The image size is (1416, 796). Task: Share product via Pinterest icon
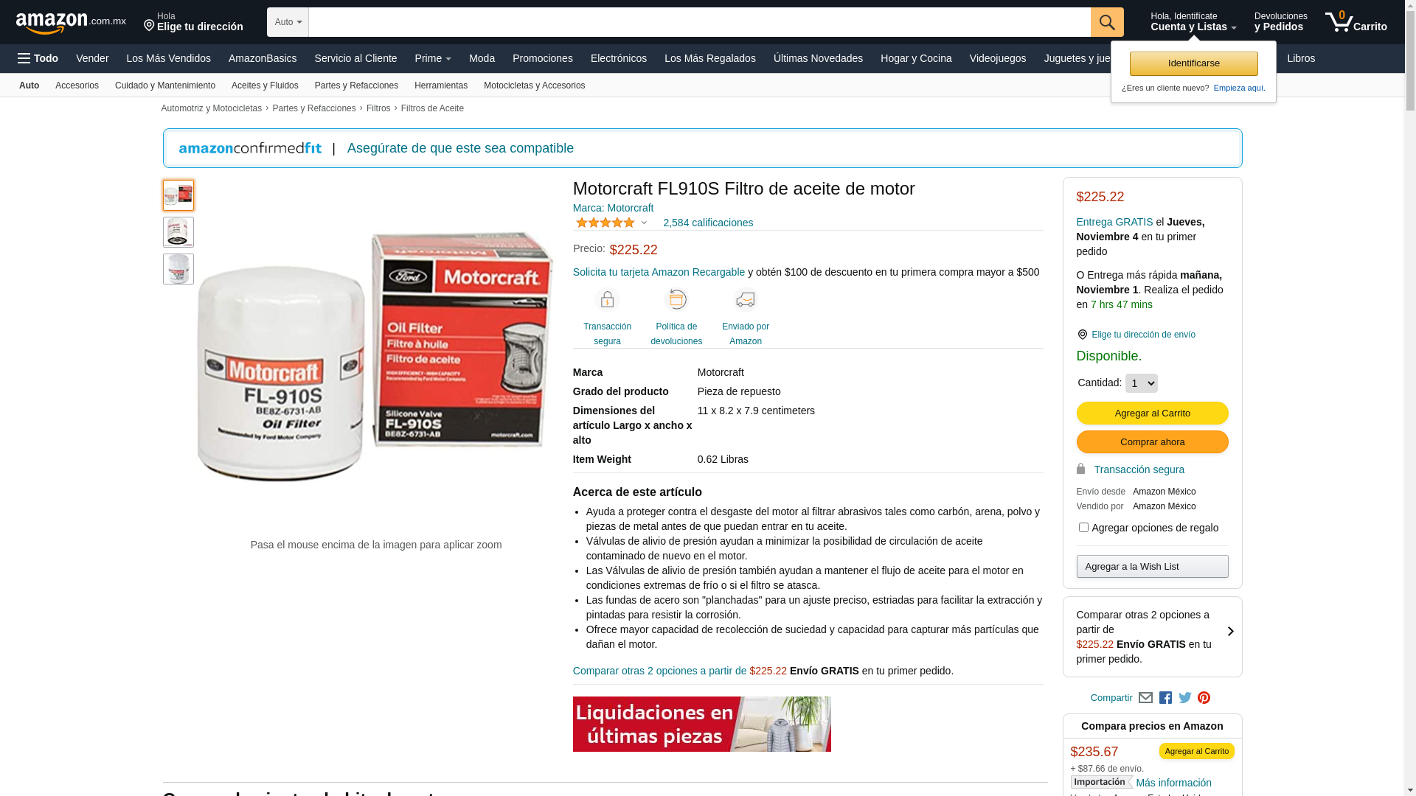click(x=1204, y=698)
